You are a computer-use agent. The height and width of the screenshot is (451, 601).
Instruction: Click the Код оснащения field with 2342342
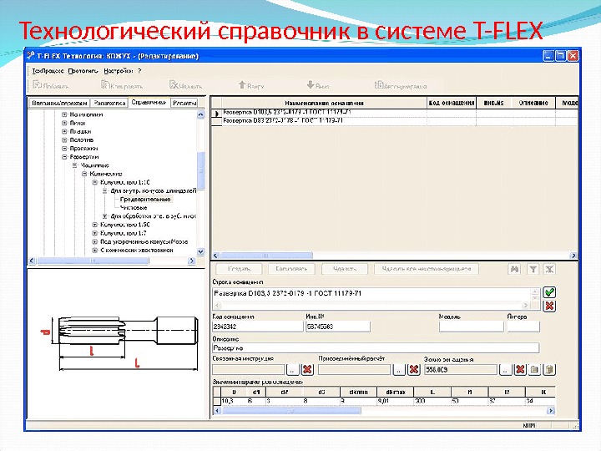[x=258, y=327]
